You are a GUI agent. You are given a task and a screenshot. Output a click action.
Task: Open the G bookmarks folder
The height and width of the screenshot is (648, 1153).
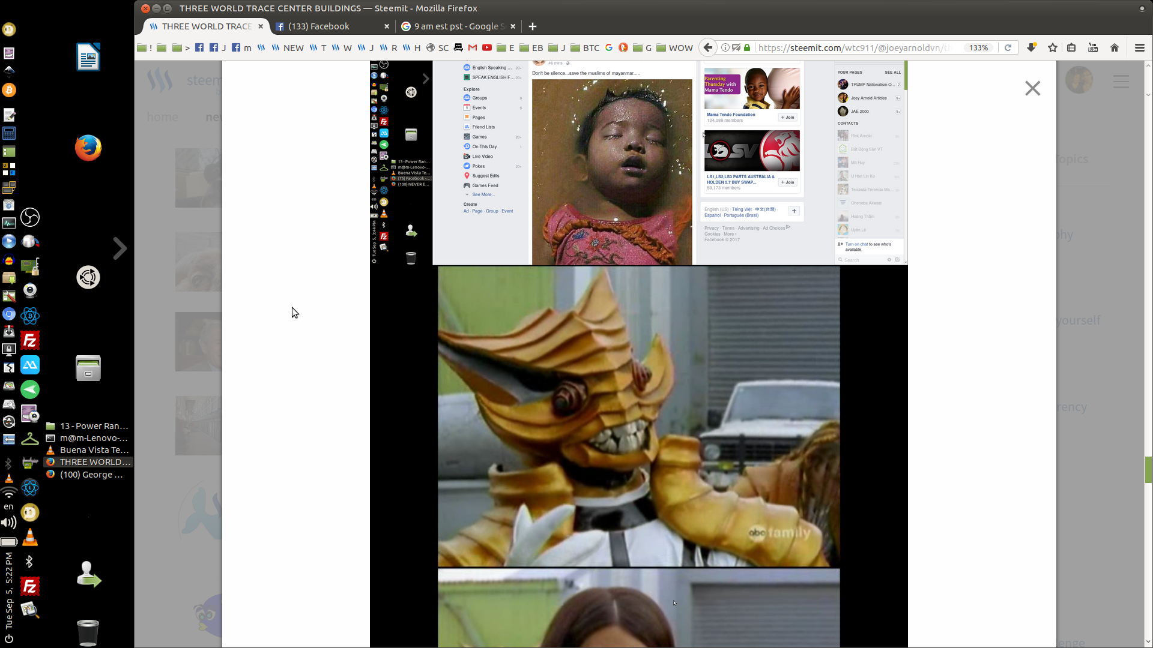coord(642,47)
